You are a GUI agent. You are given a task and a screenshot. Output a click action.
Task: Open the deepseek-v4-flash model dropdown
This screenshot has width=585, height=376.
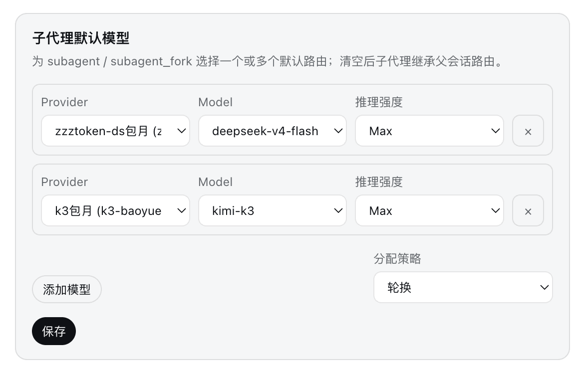point(273,131)
